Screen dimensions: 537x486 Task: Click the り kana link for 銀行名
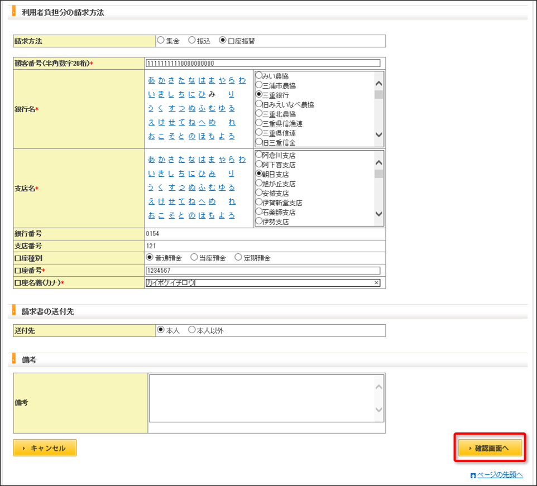[232, 94]
